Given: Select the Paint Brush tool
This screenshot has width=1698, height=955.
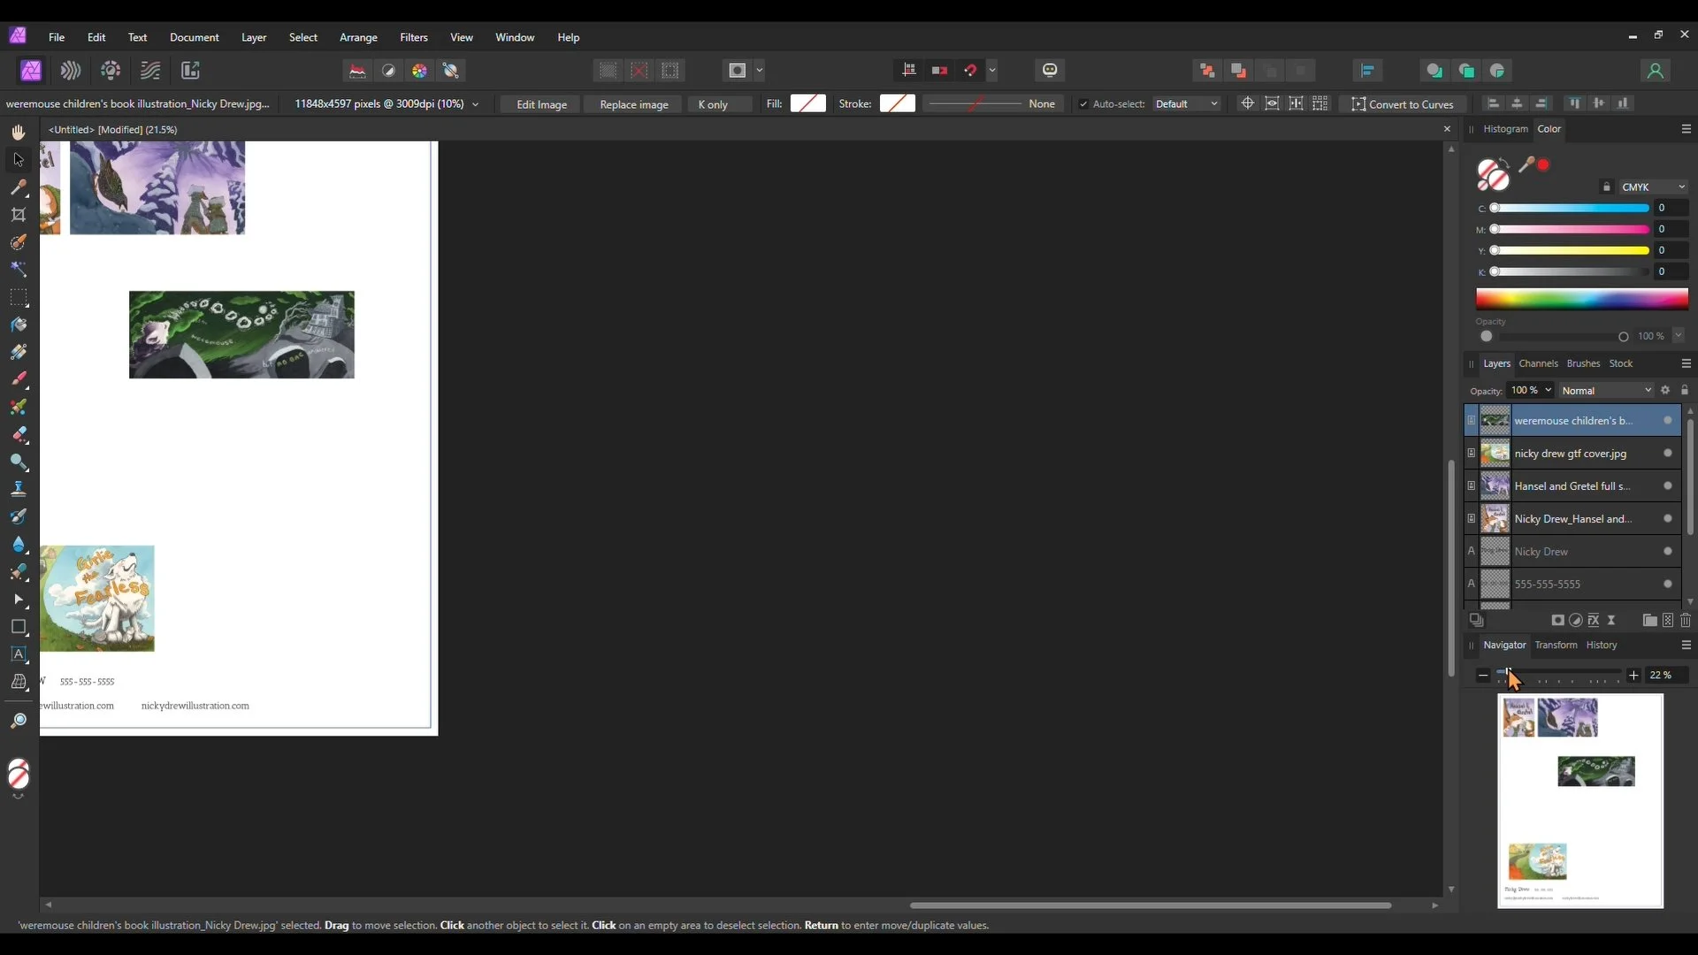Looking at the screenshot, I should (19, 379).
